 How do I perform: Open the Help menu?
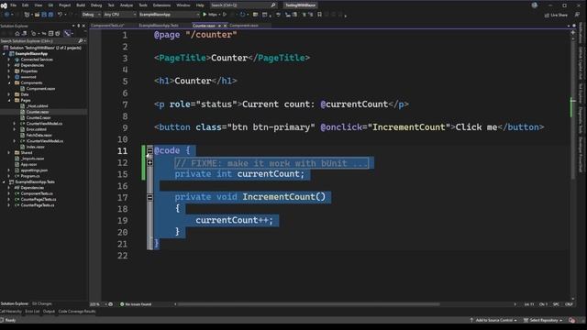[200, 5]
